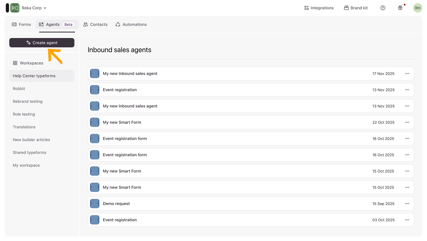This screenshot has height=241, width=427.
Task: Open the Brand kit page
Action: pos(356,8)
